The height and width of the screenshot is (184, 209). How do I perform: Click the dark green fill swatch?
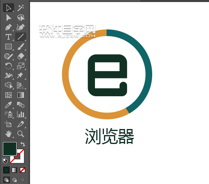10,149
